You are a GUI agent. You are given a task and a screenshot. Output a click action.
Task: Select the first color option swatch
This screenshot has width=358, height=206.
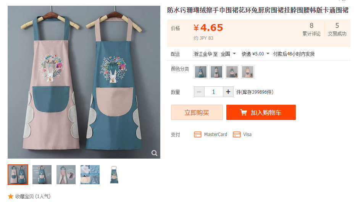coord(201,72)
